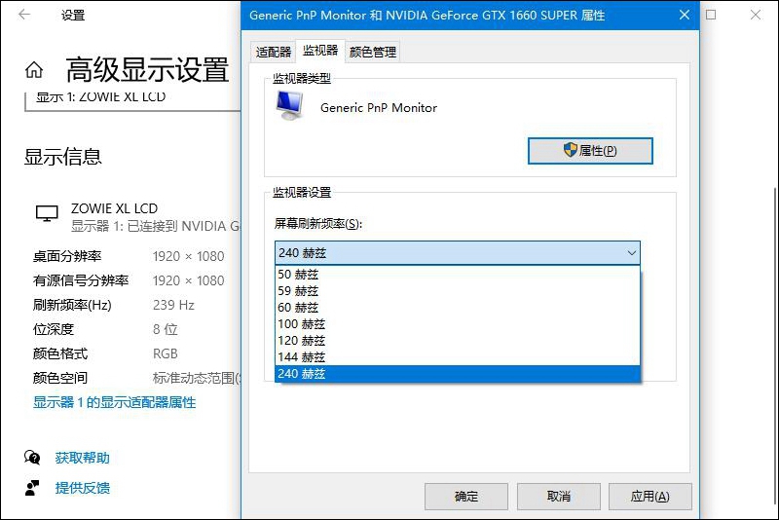Open the 颜色管理 tab
The height and width of the screenshot is (520, 779).
(373, 53)
